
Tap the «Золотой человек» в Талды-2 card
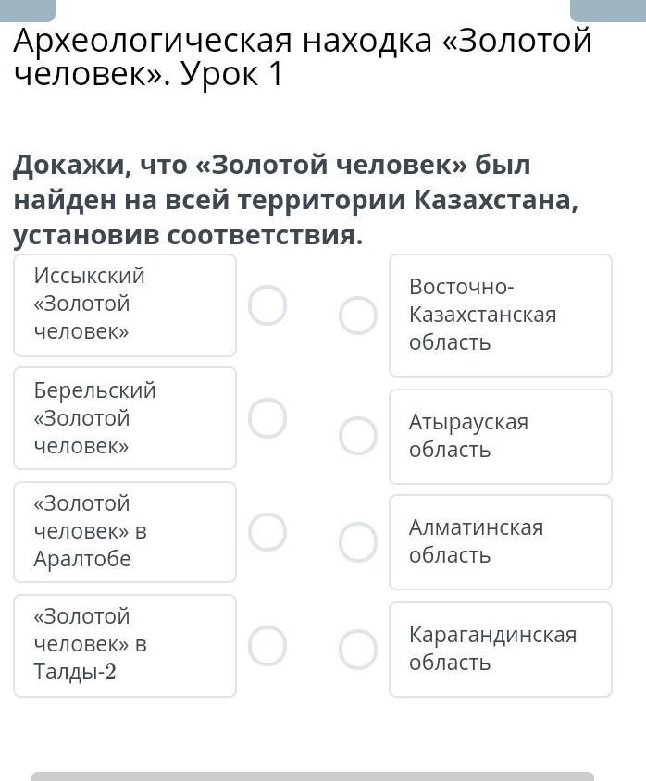[x=125, y=645]
